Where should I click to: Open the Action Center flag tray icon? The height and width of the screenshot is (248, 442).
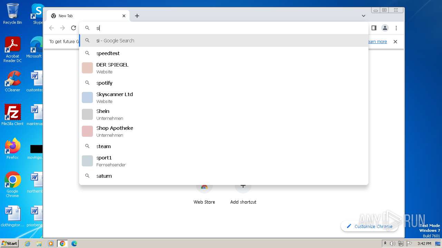pyautogui.click(x=409, y=244)
